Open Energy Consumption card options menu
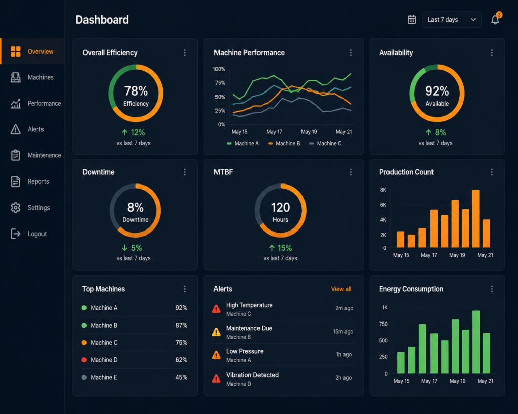This screenshot has width=518, height=414. 492,289
